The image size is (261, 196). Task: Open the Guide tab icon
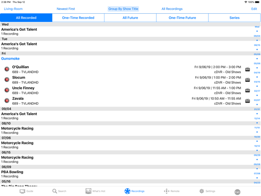22,191
